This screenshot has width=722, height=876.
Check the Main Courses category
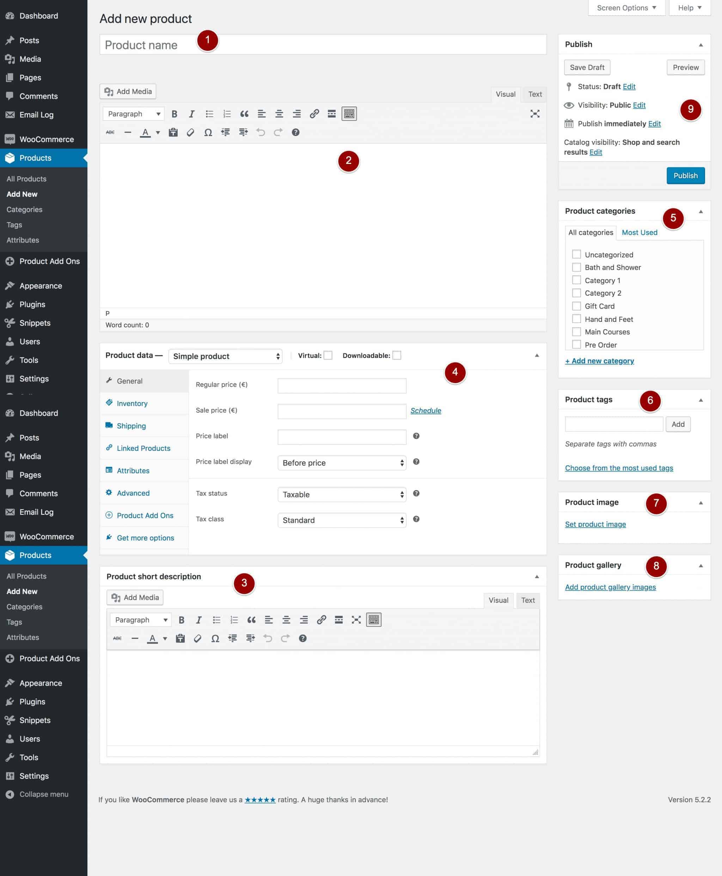point(576,332)
